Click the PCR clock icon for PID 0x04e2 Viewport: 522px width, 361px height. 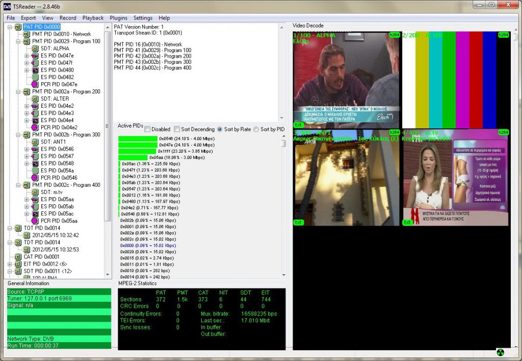[x=35, y=128]
